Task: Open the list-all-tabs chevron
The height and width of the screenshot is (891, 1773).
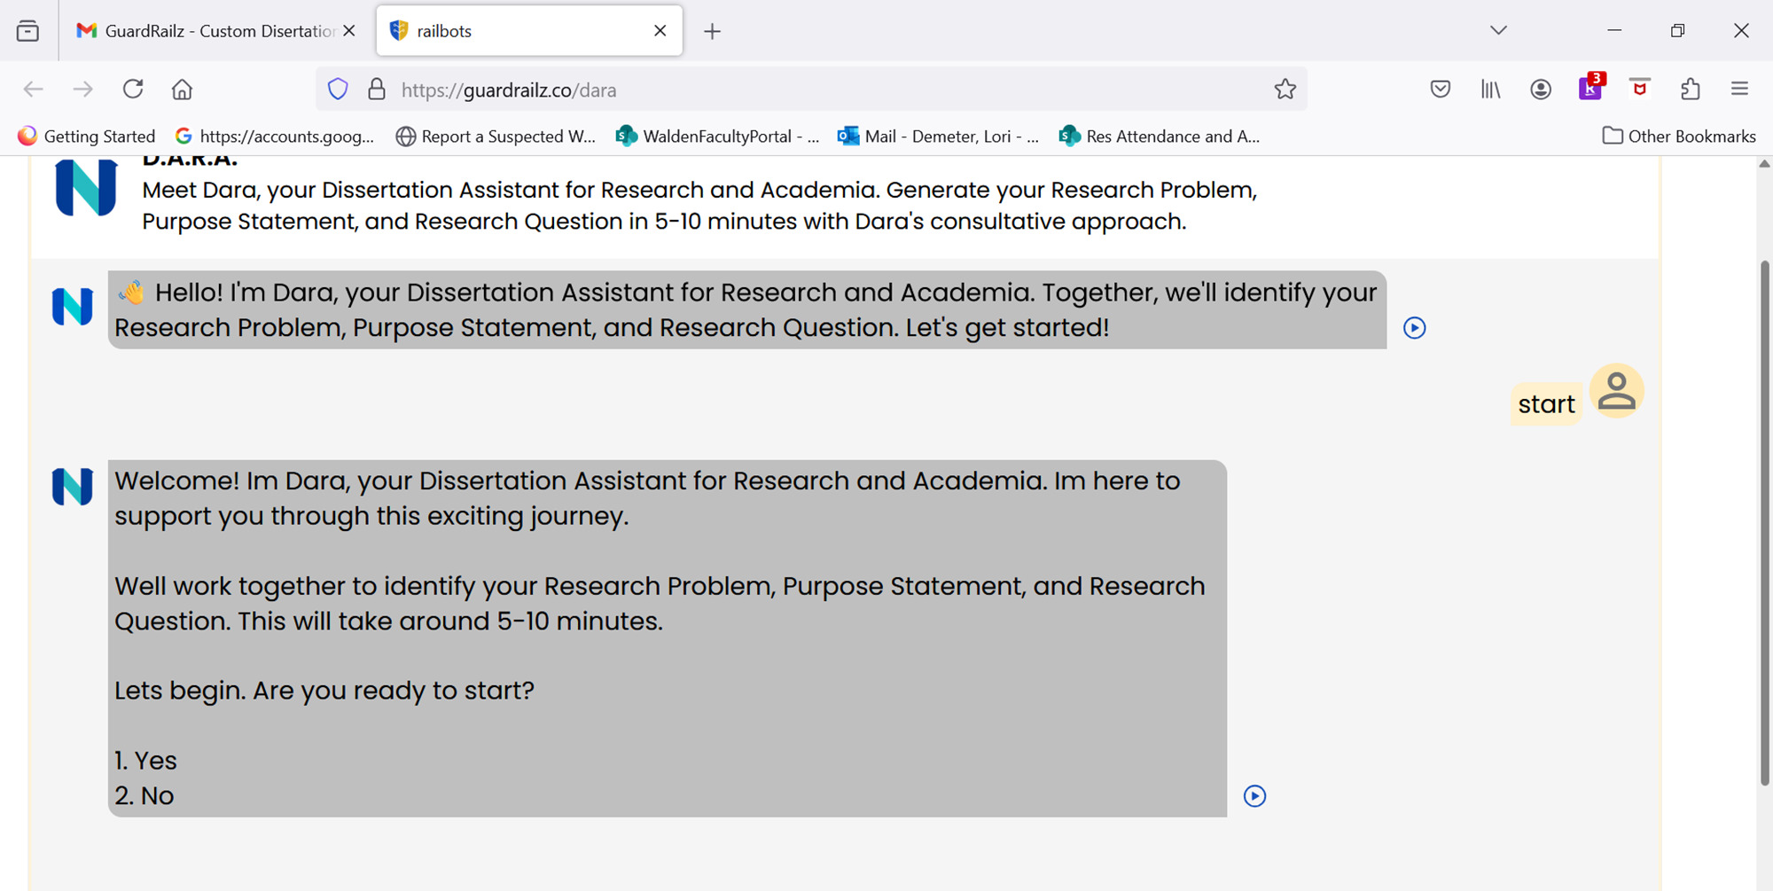Action: (x=1498, y=29)
